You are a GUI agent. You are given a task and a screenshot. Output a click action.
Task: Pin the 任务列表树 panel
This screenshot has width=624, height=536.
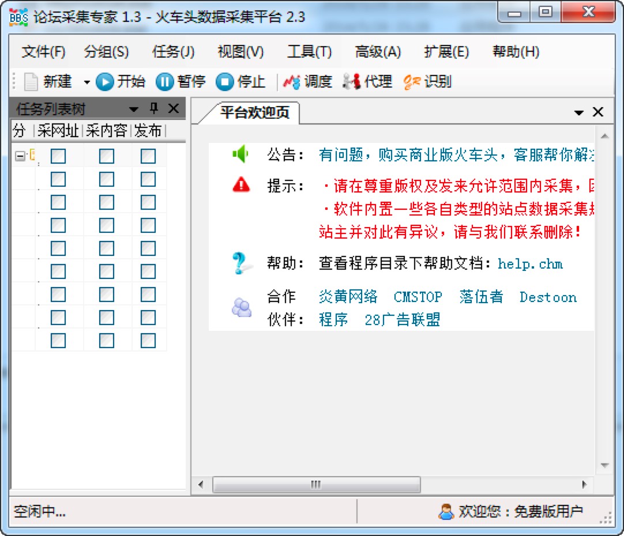(155, 108)
